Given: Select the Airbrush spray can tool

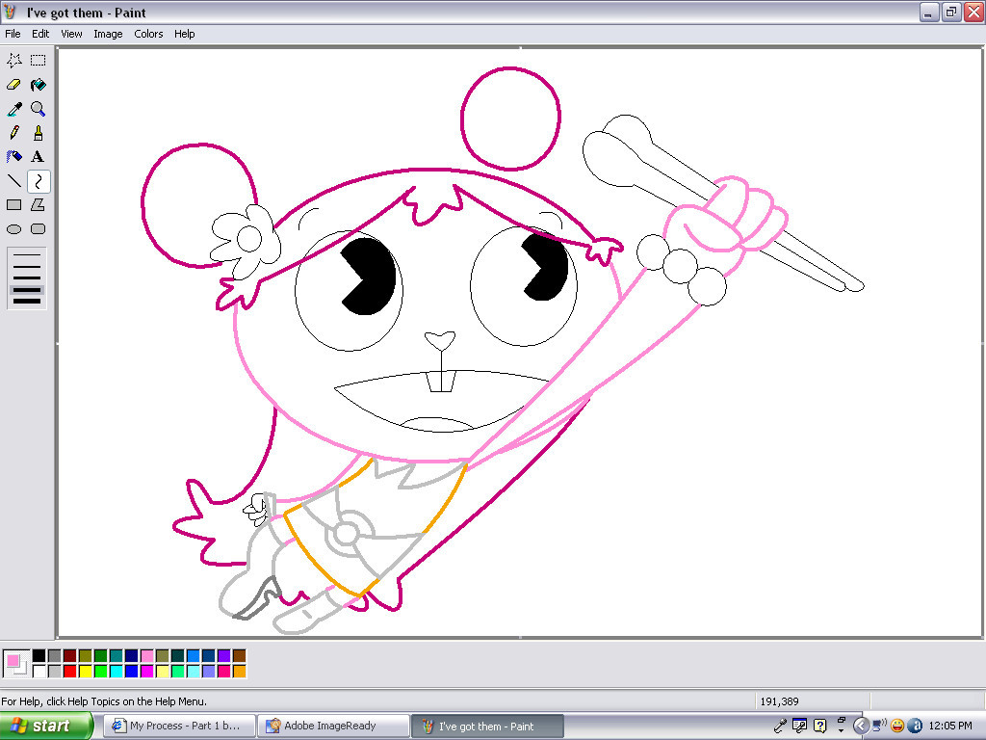Looking at the screenshot, I should (x=13, y=157).
